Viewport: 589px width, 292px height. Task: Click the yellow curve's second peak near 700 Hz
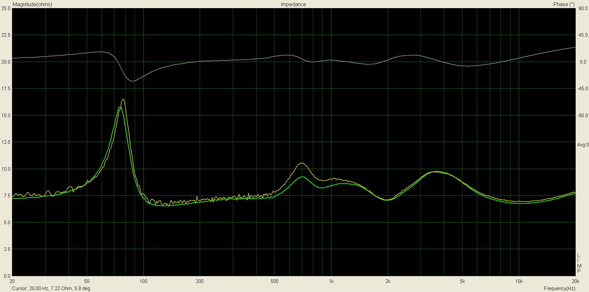click(302, 163)
